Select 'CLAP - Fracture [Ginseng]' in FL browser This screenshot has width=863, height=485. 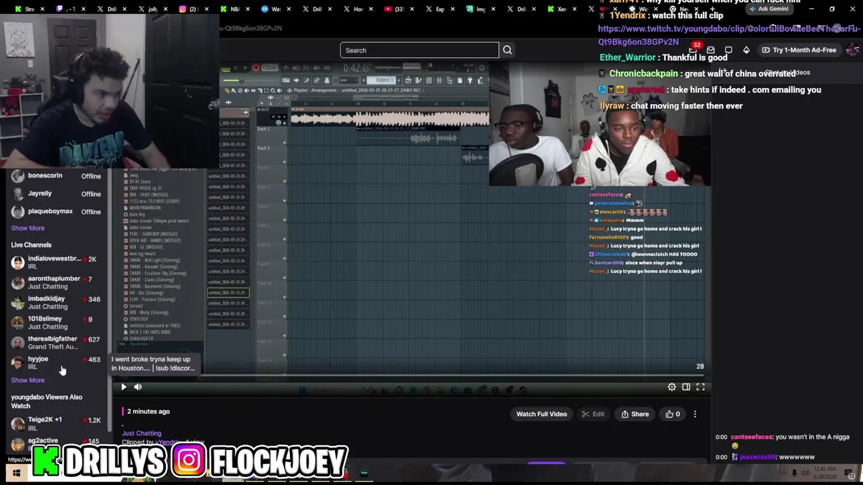point(152,299)
